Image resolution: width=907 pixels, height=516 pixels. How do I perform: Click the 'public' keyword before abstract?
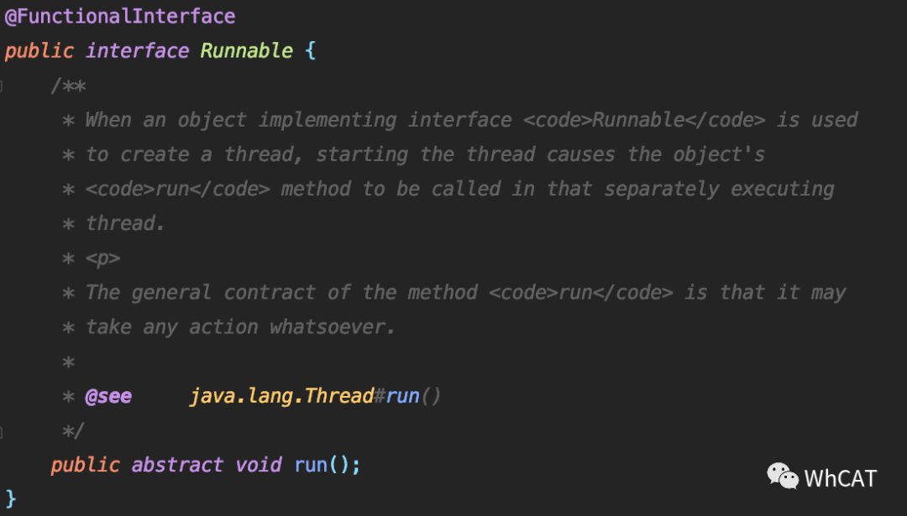85,466
